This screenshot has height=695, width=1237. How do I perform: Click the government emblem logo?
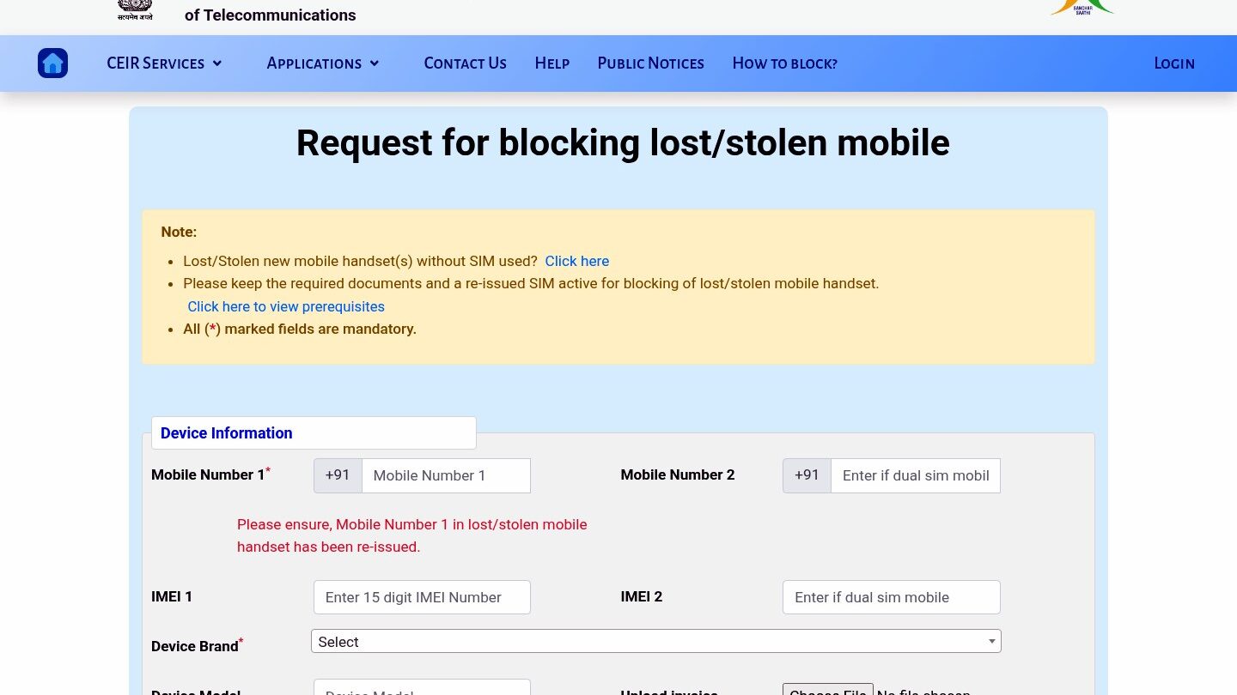135,10
